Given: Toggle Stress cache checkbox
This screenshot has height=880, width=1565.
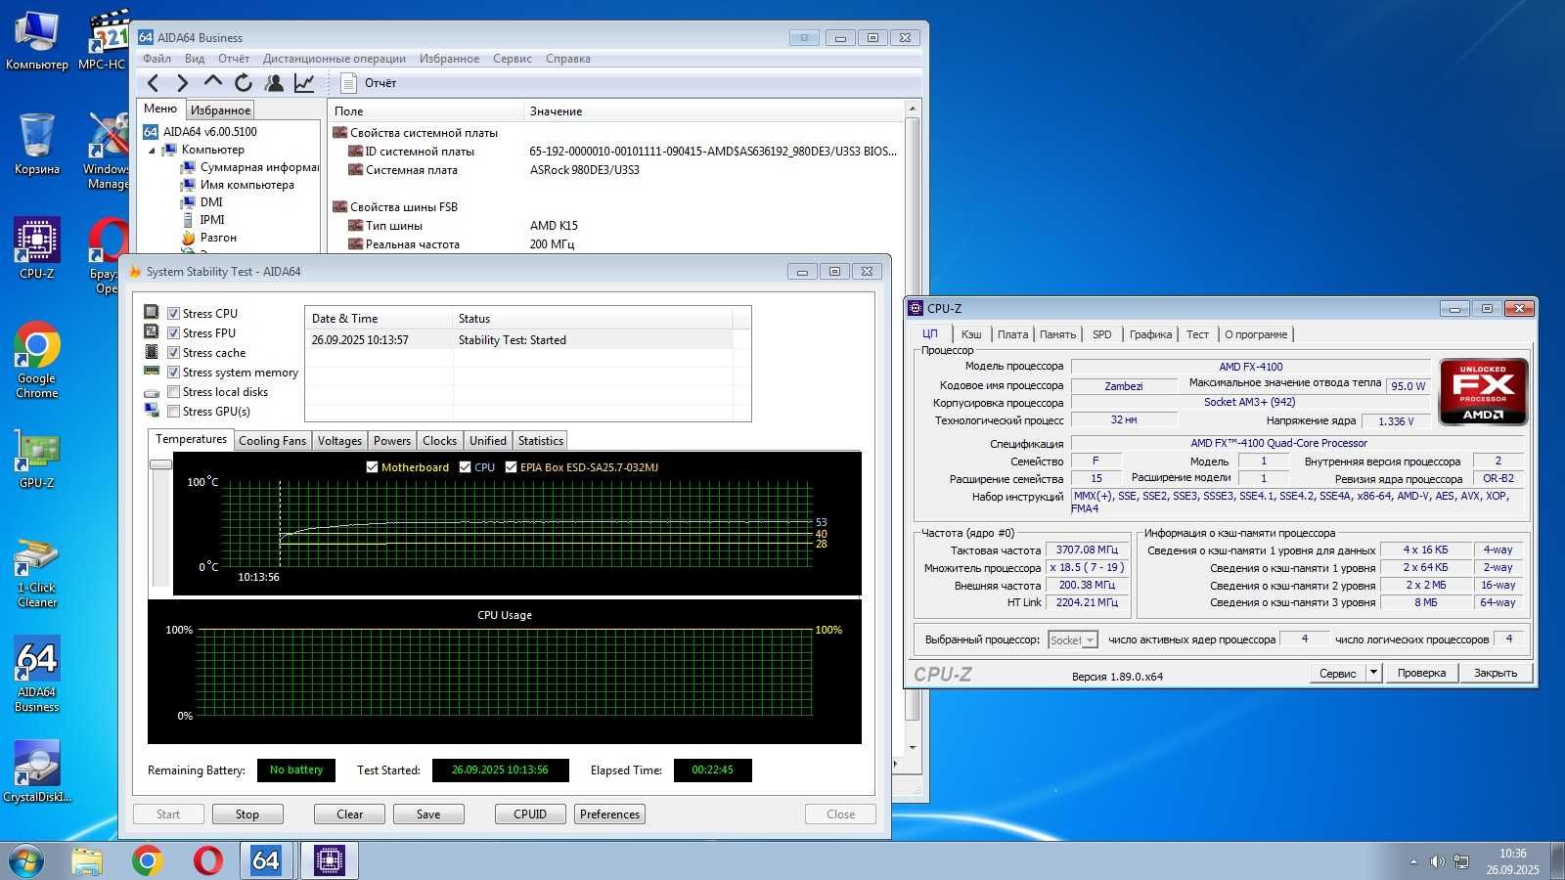Looking at the screenshot, I should pyautogui.click(x=173, y=353).
